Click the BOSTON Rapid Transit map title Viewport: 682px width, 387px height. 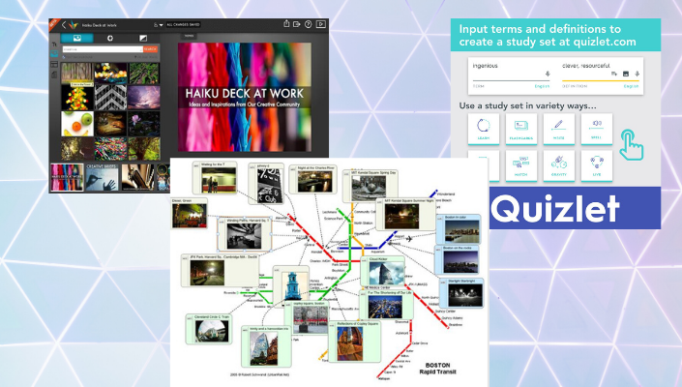click(x=437, y=369)
